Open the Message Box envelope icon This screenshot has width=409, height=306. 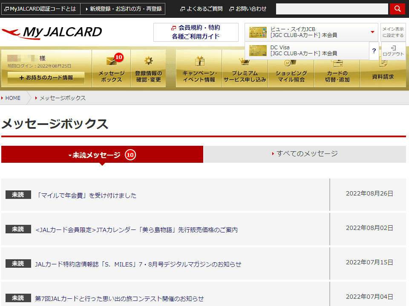[x=111, y=62]
